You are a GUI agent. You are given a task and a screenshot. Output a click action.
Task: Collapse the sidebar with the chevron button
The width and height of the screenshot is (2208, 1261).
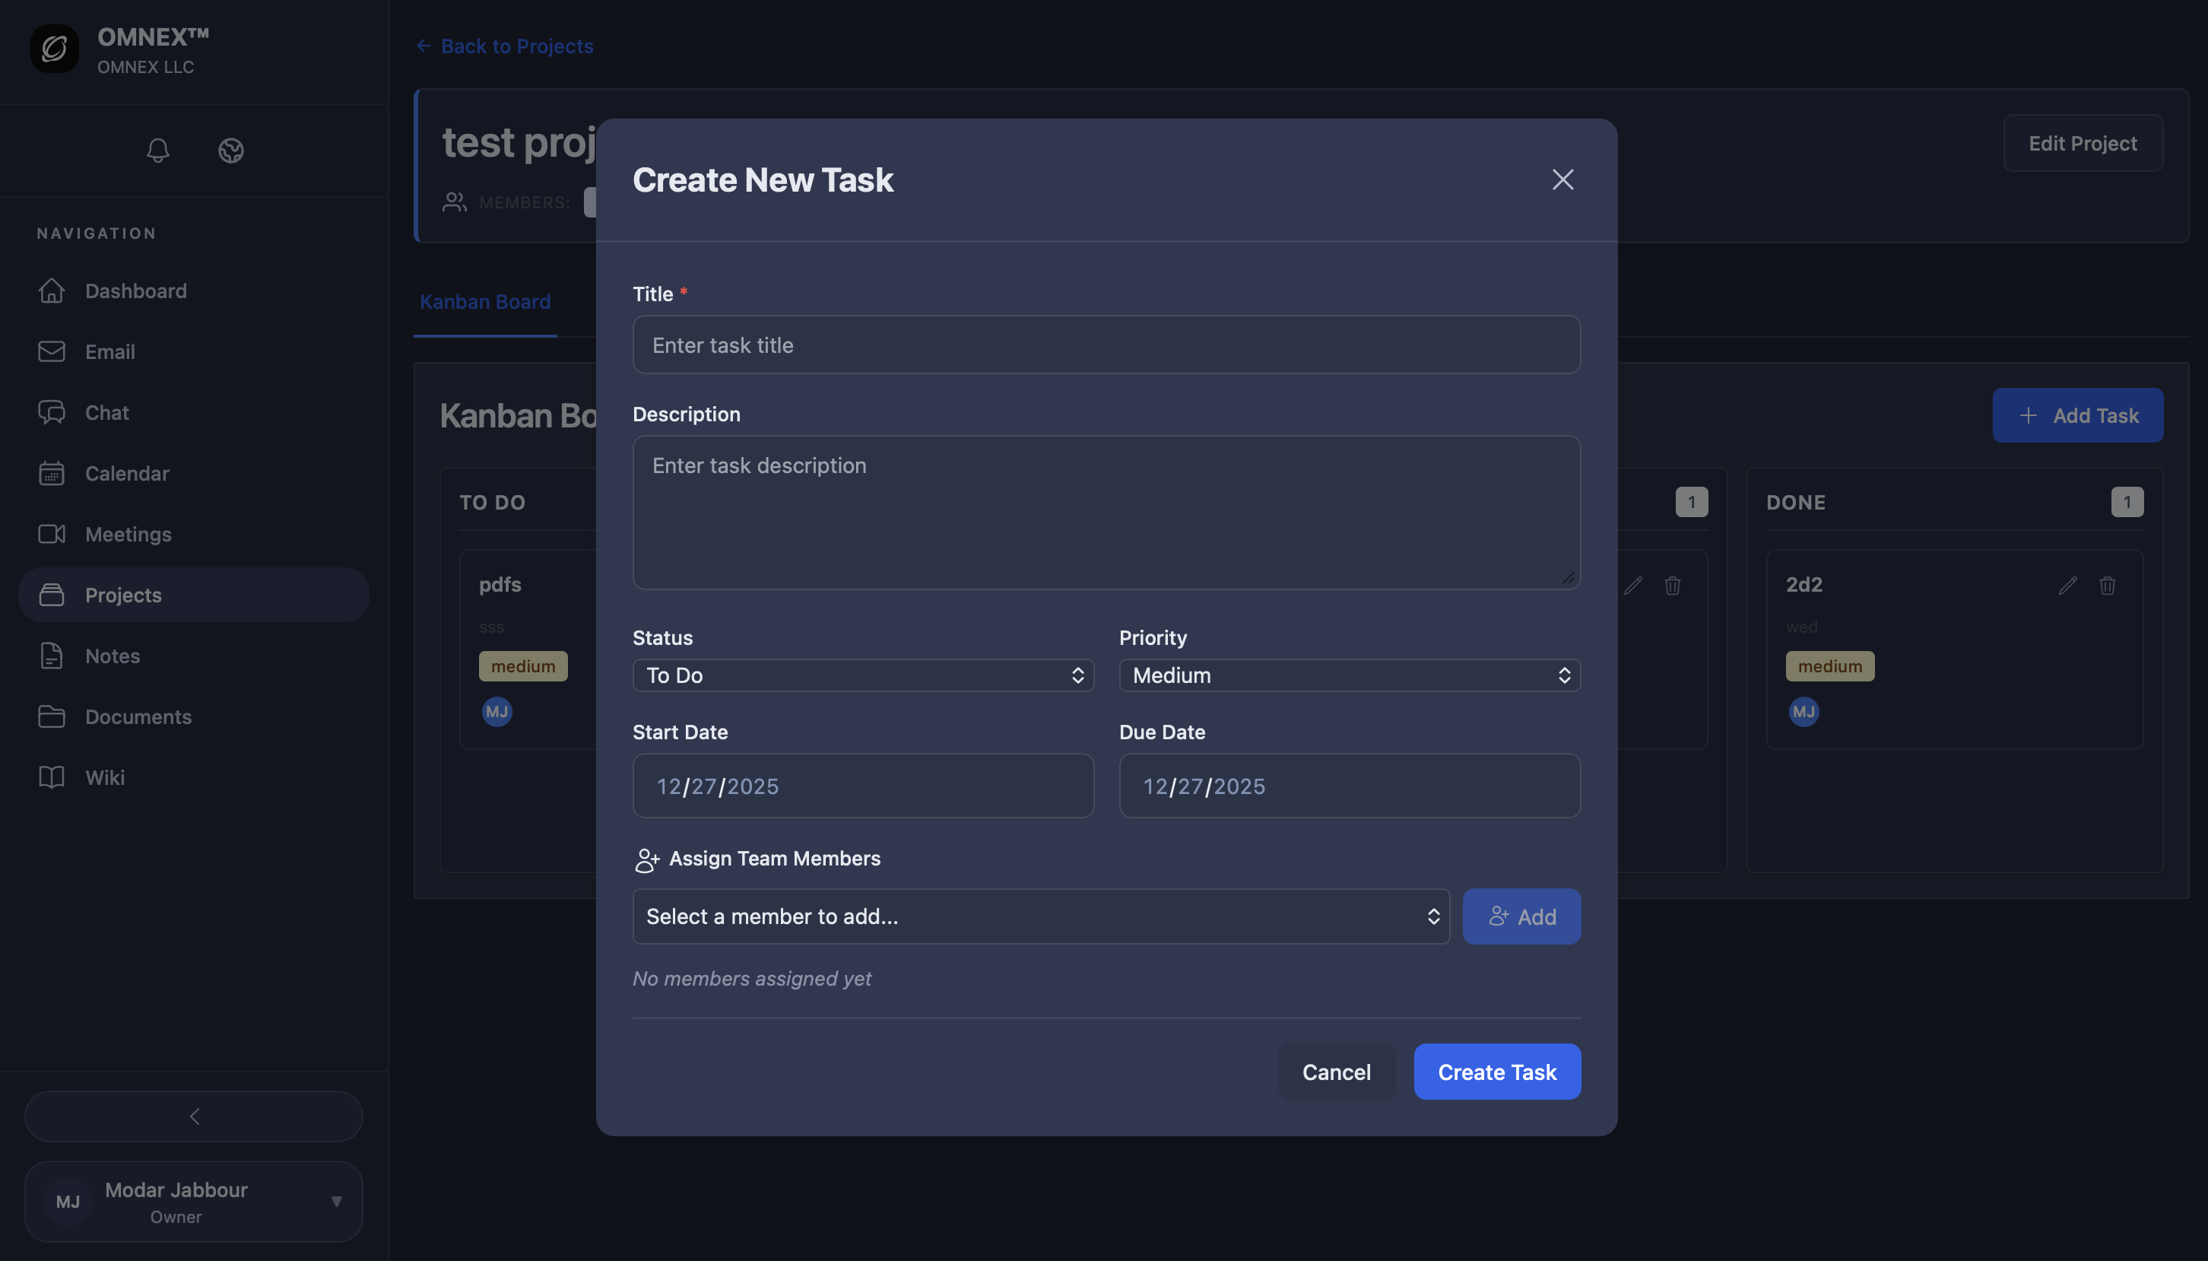(194, 1116)
